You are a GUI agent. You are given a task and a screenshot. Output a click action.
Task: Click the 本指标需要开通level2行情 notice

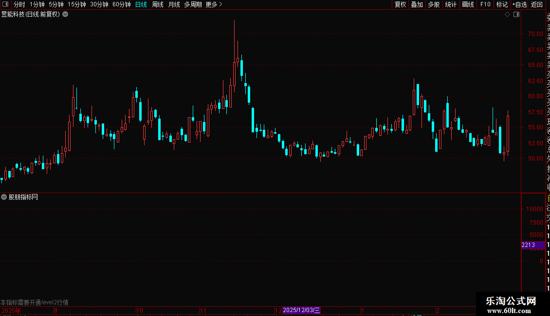(x=35, y=302)
